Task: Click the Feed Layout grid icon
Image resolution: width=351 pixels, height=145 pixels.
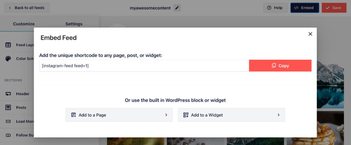Action: point(8,45)
